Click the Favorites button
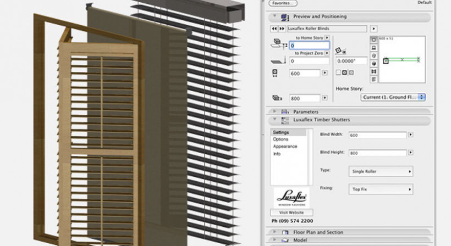 point(283,3)
